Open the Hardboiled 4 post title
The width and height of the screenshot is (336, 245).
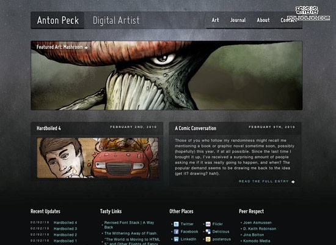tap(49, 128)
